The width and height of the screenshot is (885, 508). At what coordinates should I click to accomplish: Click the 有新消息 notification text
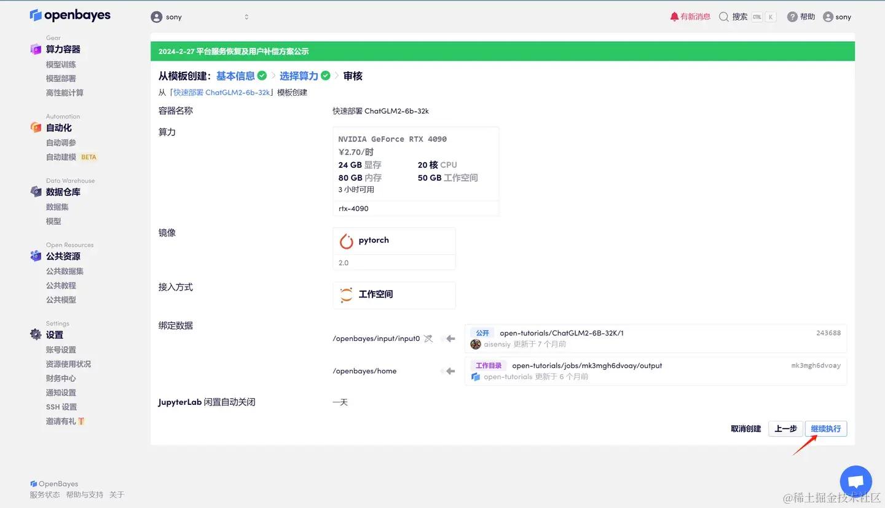pyautogui.click(x=695, y=17)
